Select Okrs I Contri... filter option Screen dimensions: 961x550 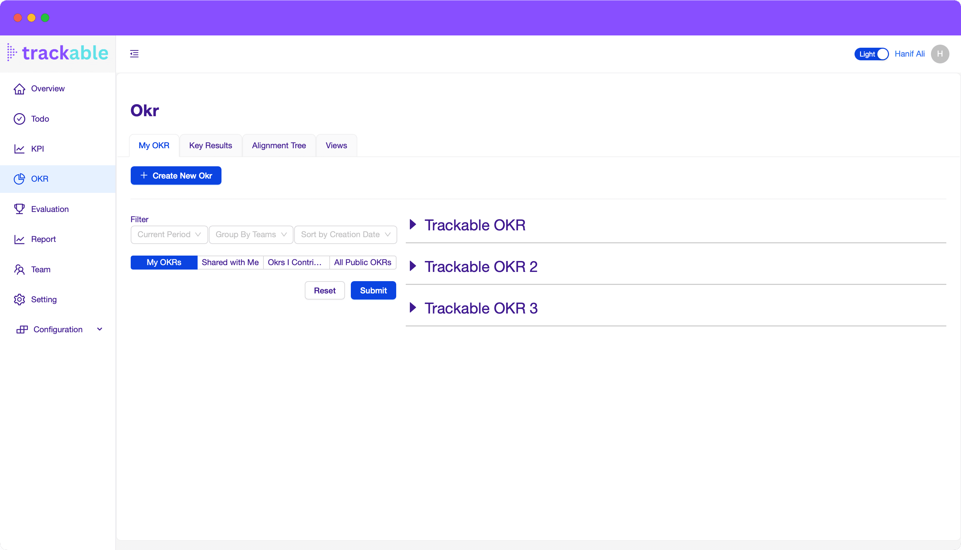296,262
